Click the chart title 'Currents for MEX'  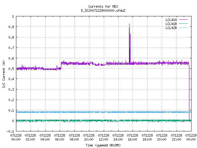pyautogui.click(x=103, y=6)
